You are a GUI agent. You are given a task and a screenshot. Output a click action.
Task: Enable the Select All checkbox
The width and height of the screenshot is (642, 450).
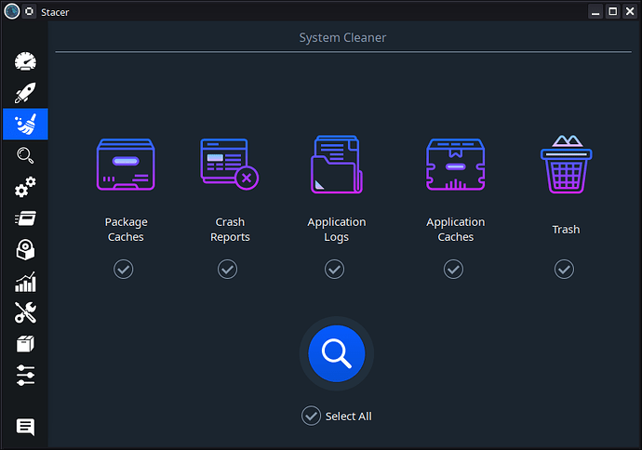coord(311,416)
